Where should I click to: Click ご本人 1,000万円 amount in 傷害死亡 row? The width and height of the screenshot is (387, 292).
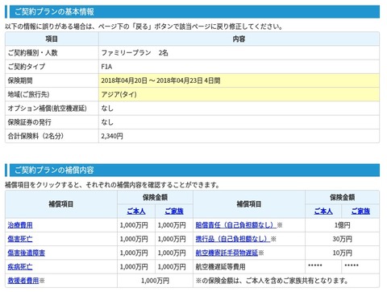(x=134, y=239)
